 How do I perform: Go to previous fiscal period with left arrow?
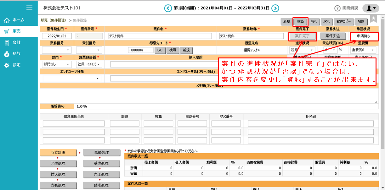coord(167,8)
